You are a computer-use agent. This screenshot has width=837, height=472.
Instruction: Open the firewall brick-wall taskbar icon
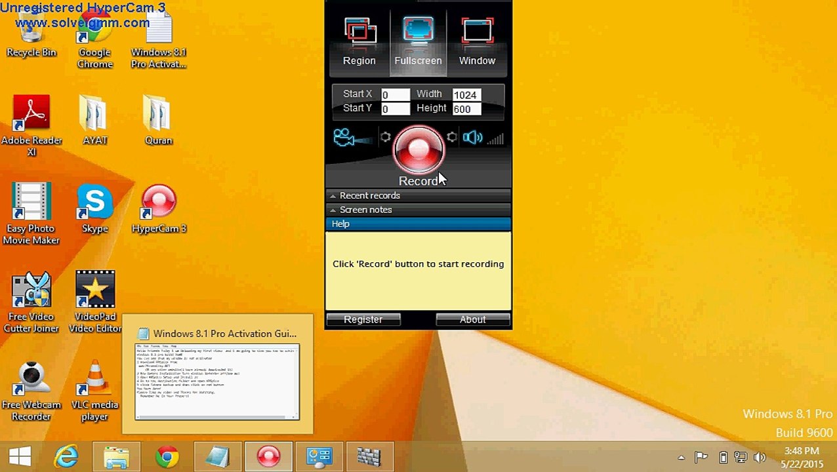[369, 456]
